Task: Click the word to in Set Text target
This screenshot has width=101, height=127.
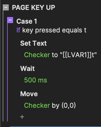Action: (x=55, y=55)
